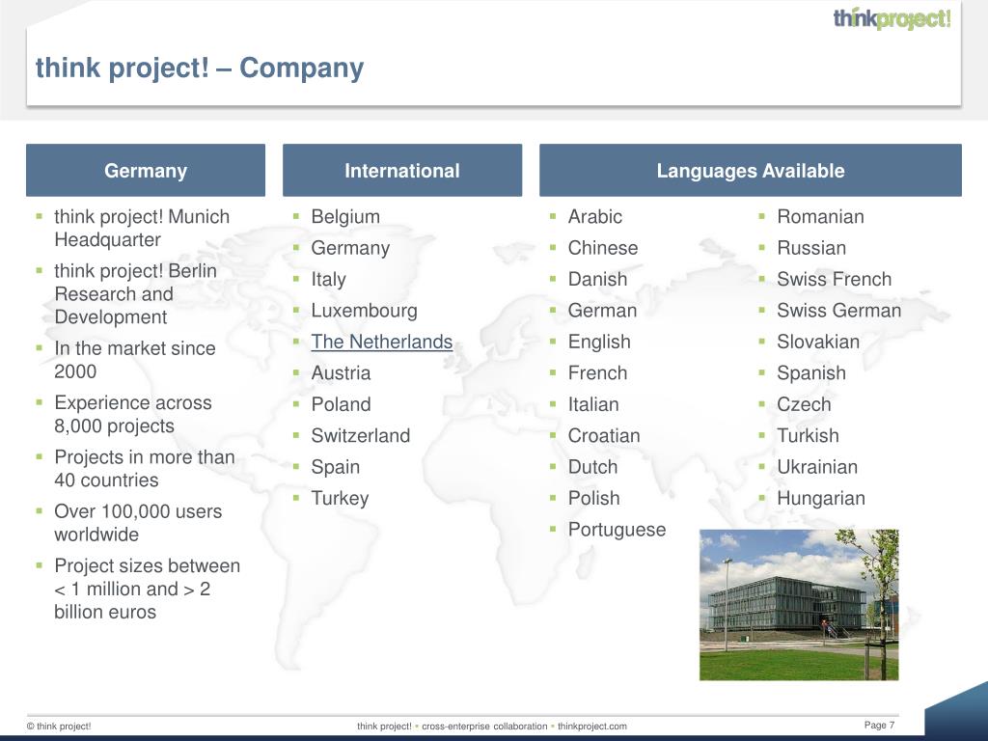Click the Page 7 footer label
988x741 pixels.
(880, 726)
